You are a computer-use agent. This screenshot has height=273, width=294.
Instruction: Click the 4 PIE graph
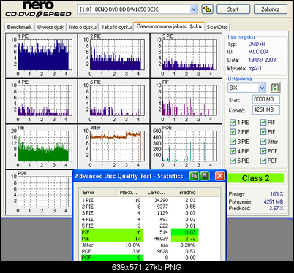point(41,101)
